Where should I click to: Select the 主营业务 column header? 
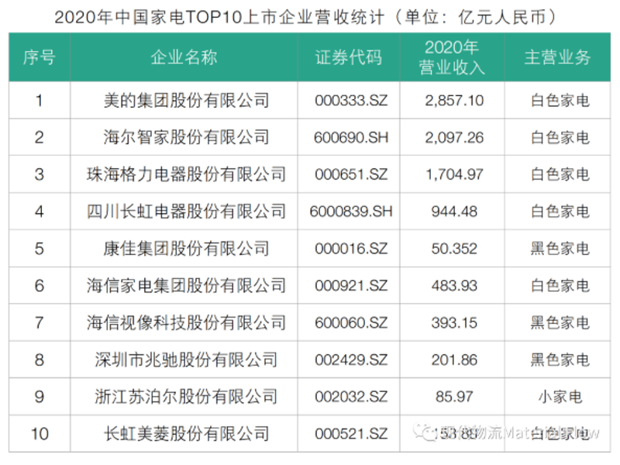pos(557,57)
